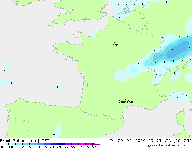
Task: Open the weatheronline.co.uk copyright link
Action: (167, 145)
